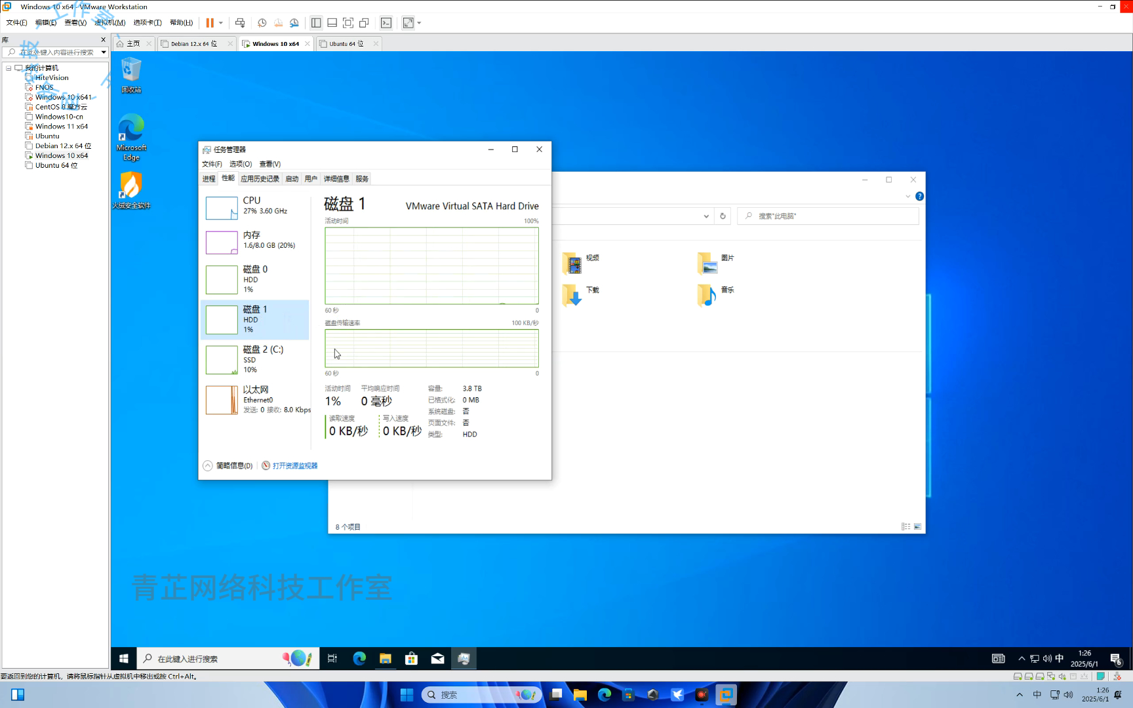Expand the Explorer address bar history dropdown
Viewport: 1133px width, 708px height.
pos(706,216)
